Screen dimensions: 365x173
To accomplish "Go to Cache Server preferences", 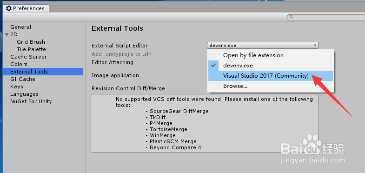I will (29, 57).
